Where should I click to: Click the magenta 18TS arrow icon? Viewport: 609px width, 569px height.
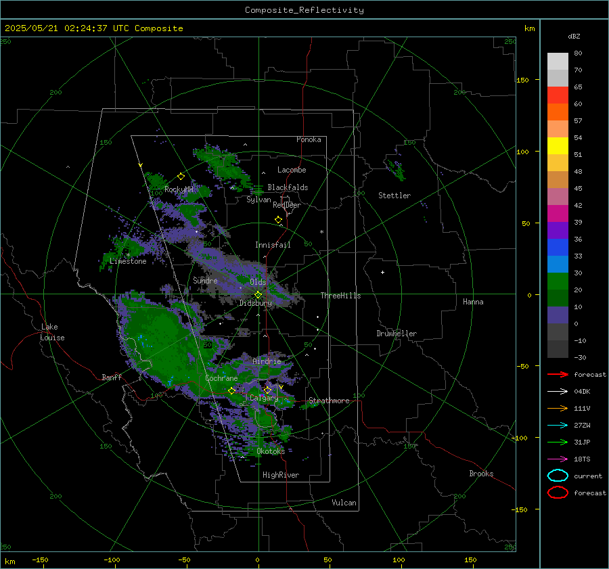click(558, 459)
